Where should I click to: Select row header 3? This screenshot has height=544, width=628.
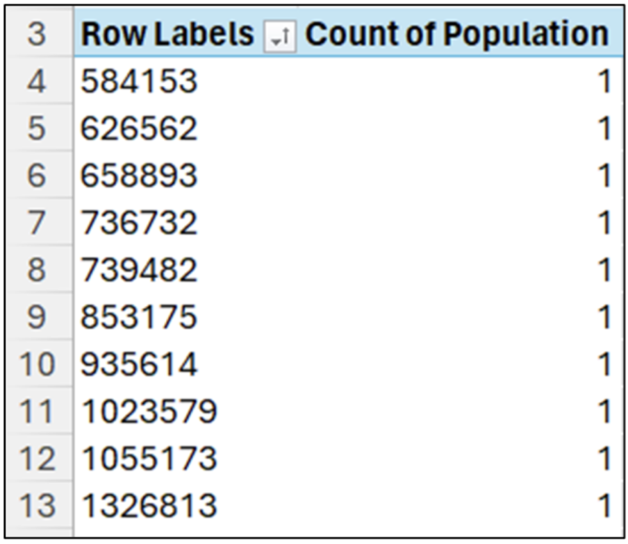(36, 35)
